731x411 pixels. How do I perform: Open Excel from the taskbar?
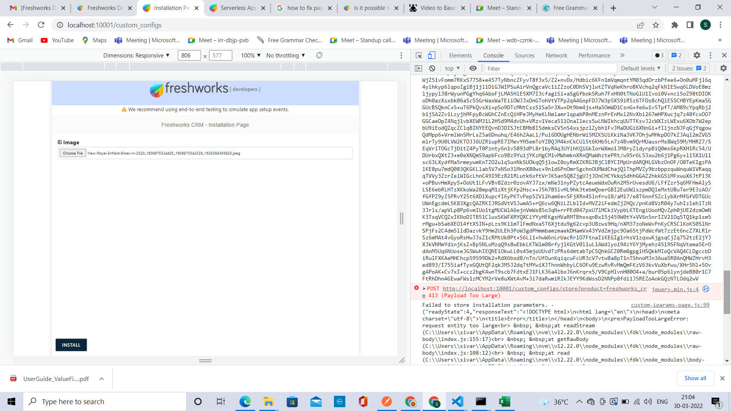(504, 401)
